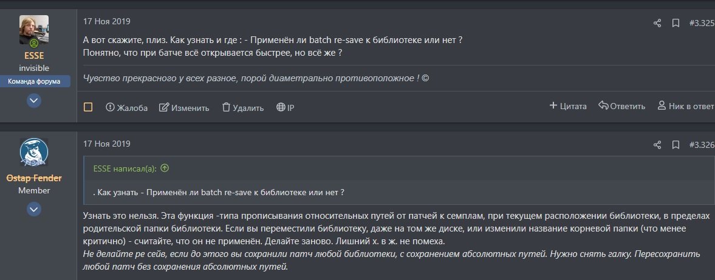Viewport: 715px width, 280px height.
Task: View poster IP address
Action: [x=285, y=108]
